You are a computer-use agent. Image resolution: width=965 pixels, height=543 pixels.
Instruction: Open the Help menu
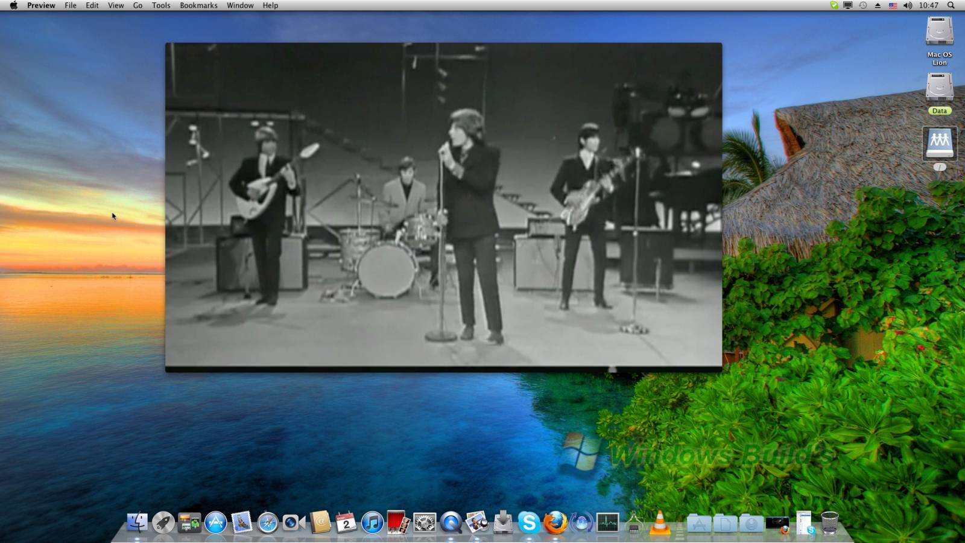click(270, 5)
